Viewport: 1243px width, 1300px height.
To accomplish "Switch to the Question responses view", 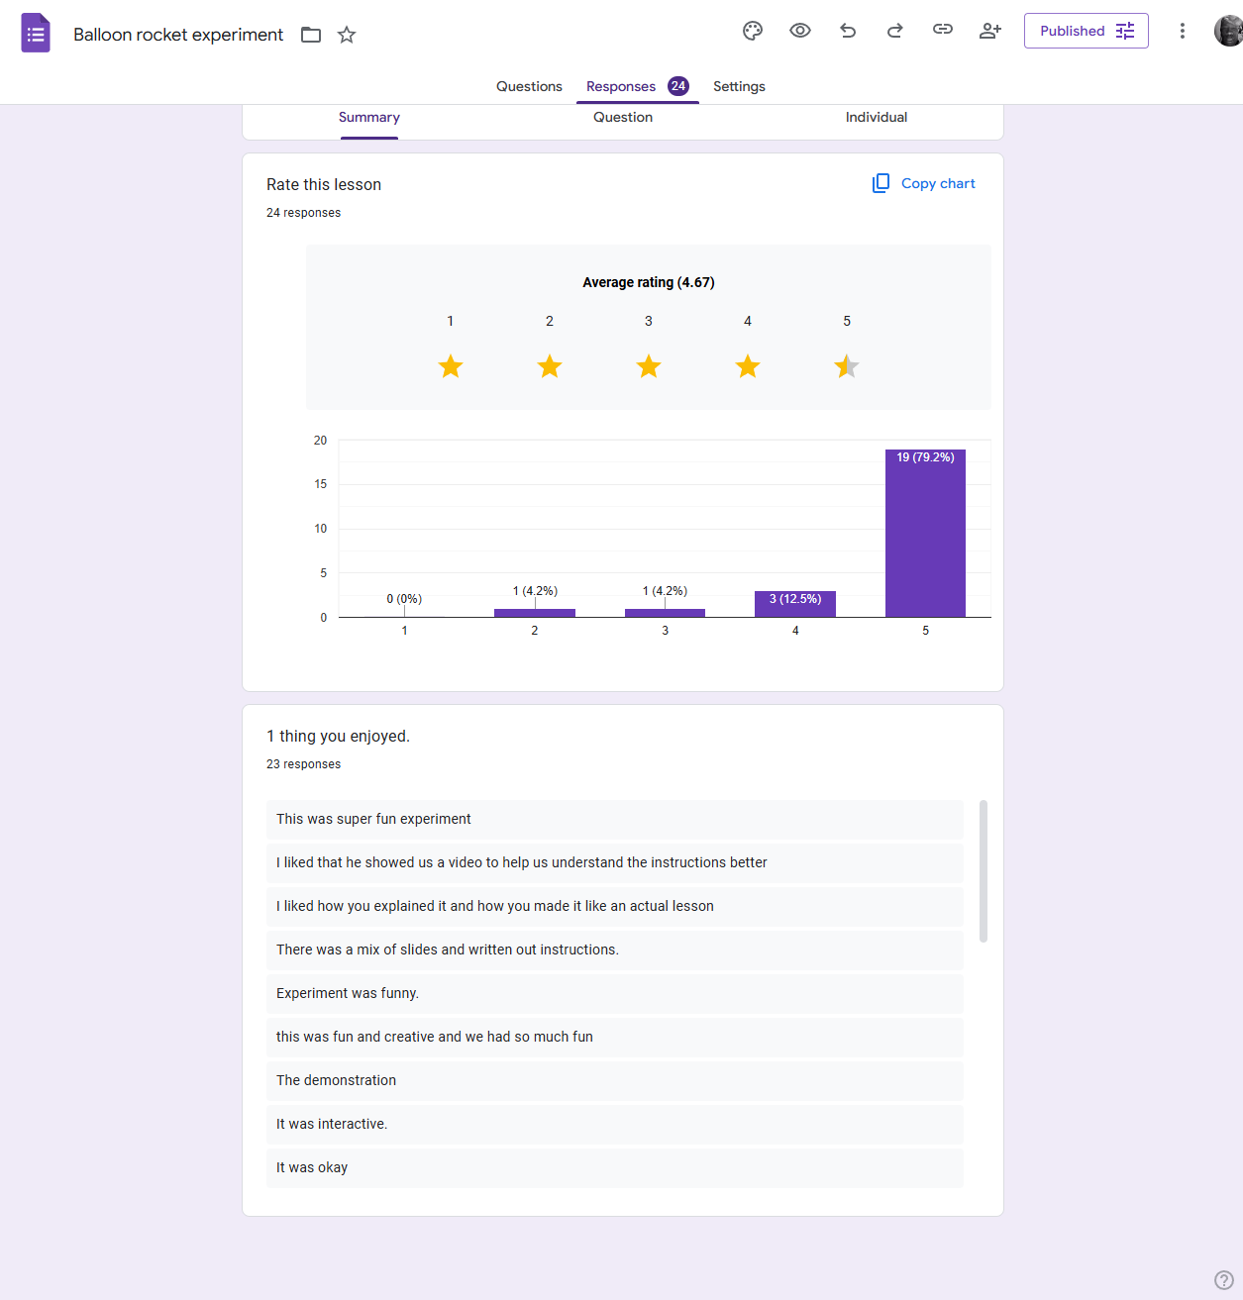I will tap(623, 117).
